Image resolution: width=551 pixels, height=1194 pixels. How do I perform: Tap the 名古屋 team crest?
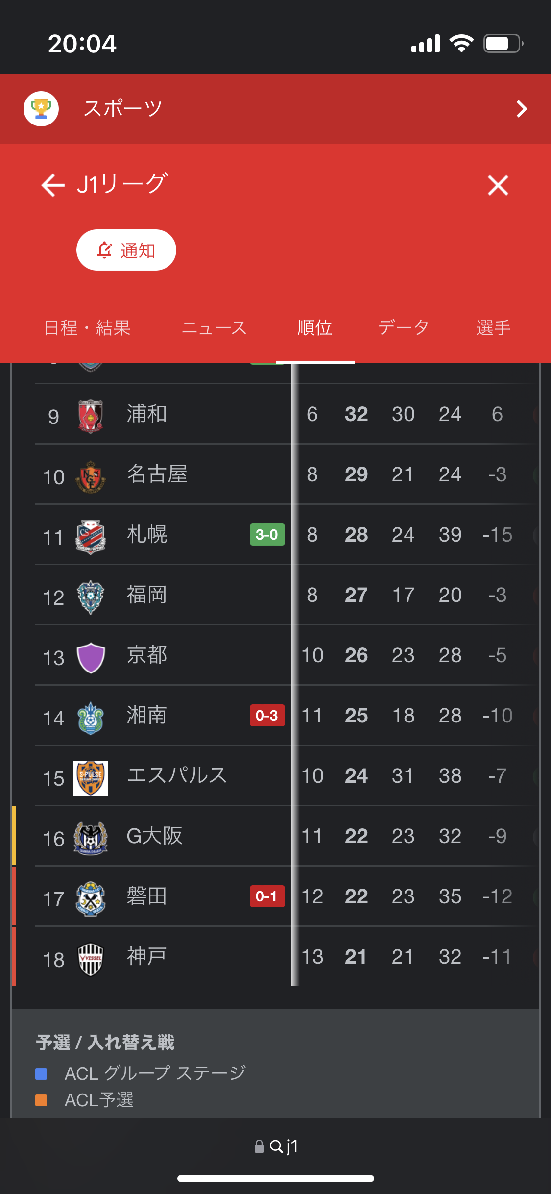click(x=91, y=476)
